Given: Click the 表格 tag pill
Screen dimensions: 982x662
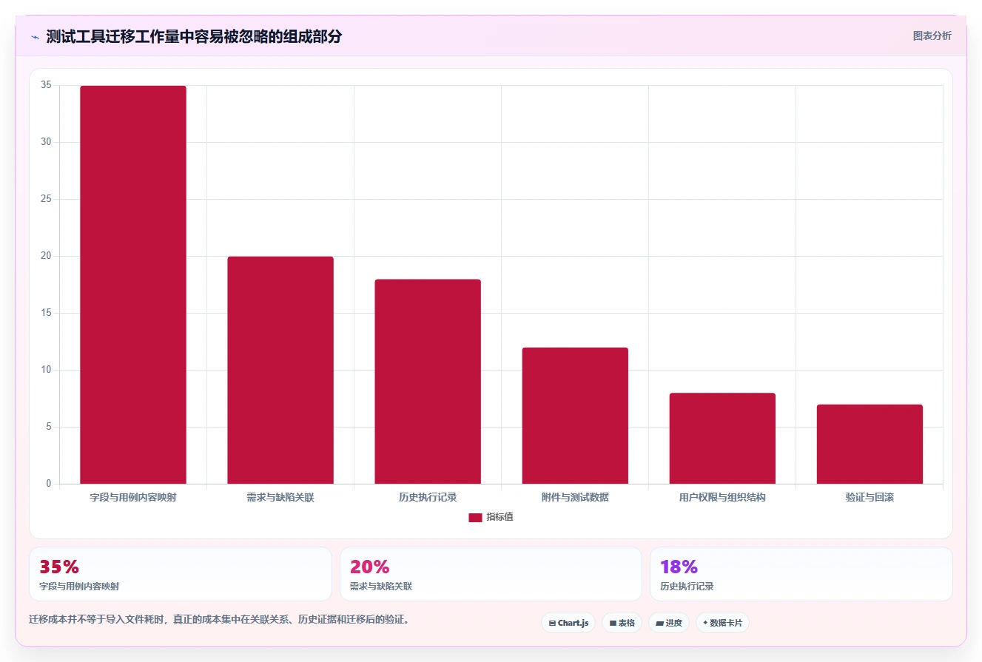Looking at the screenshot, I should (x=622, y=623).
